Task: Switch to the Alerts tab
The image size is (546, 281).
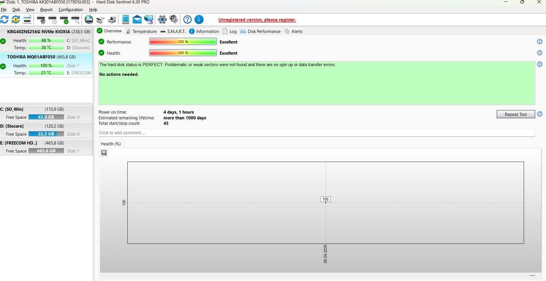Action: tap(293, 31)
